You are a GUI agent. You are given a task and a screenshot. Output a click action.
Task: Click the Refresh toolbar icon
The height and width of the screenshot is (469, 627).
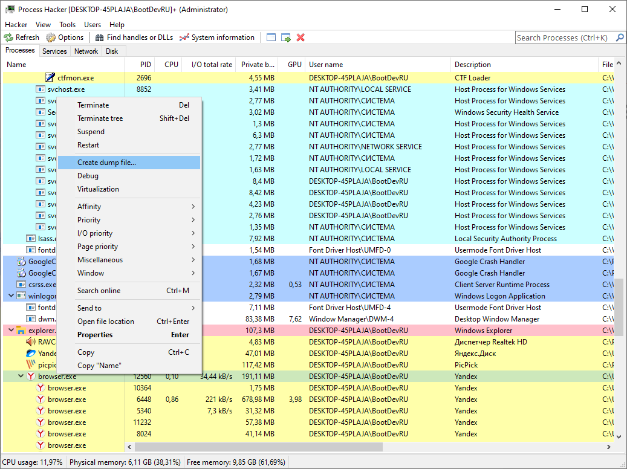pos(8,37)
